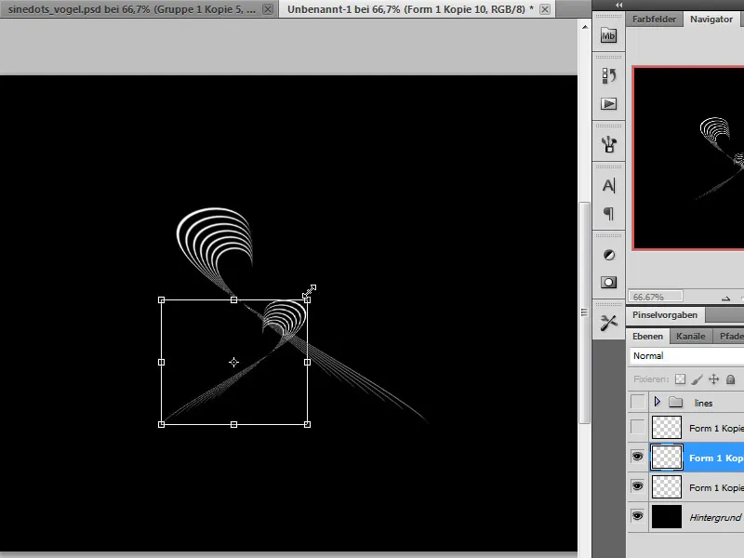Open the Tool Presets panel icon
This screenshot has width=744, height=558.
click(608, 323)
